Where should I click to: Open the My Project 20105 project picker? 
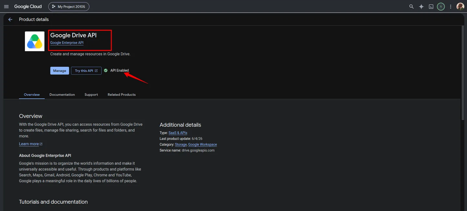coord(69,6)
